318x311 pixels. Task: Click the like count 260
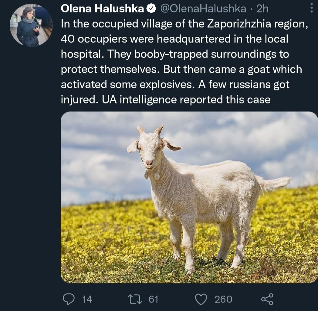tap(223, 299)
